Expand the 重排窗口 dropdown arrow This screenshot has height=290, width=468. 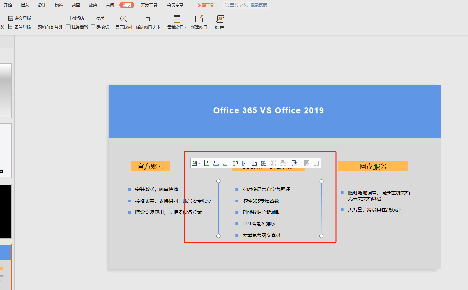185,27
